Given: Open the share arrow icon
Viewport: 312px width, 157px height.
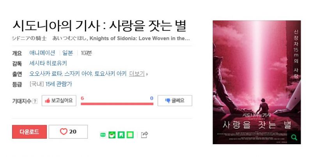Looking at the screenshot, I should tap(144, 135).
